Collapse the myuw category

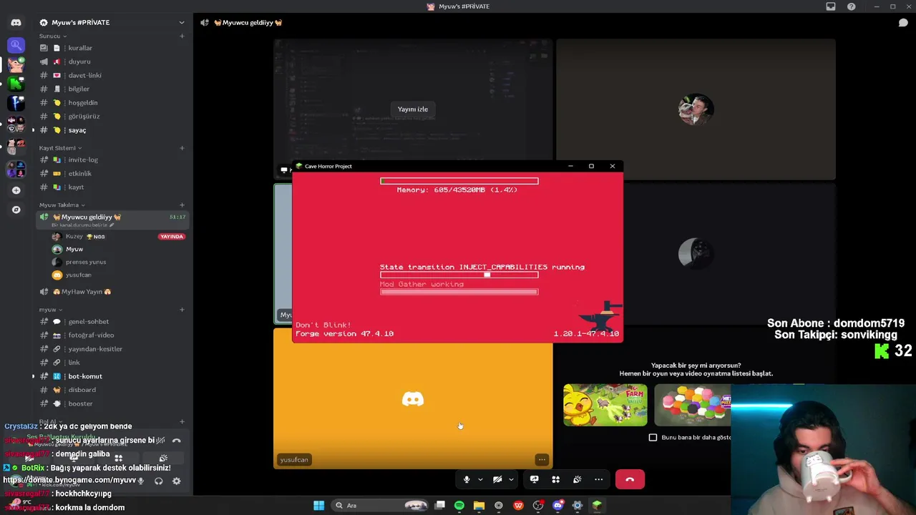coord(50,310)
